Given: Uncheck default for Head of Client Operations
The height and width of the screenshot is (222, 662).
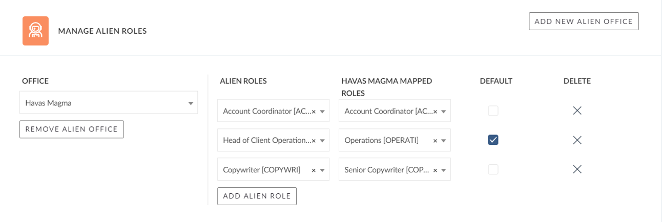Looking at the screenshot, I should [x=493, y=140].
